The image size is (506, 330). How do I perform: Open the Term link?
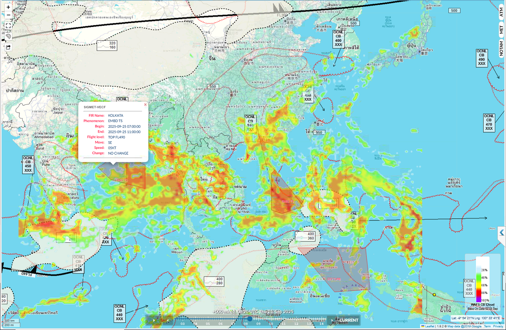click(487, 326)
